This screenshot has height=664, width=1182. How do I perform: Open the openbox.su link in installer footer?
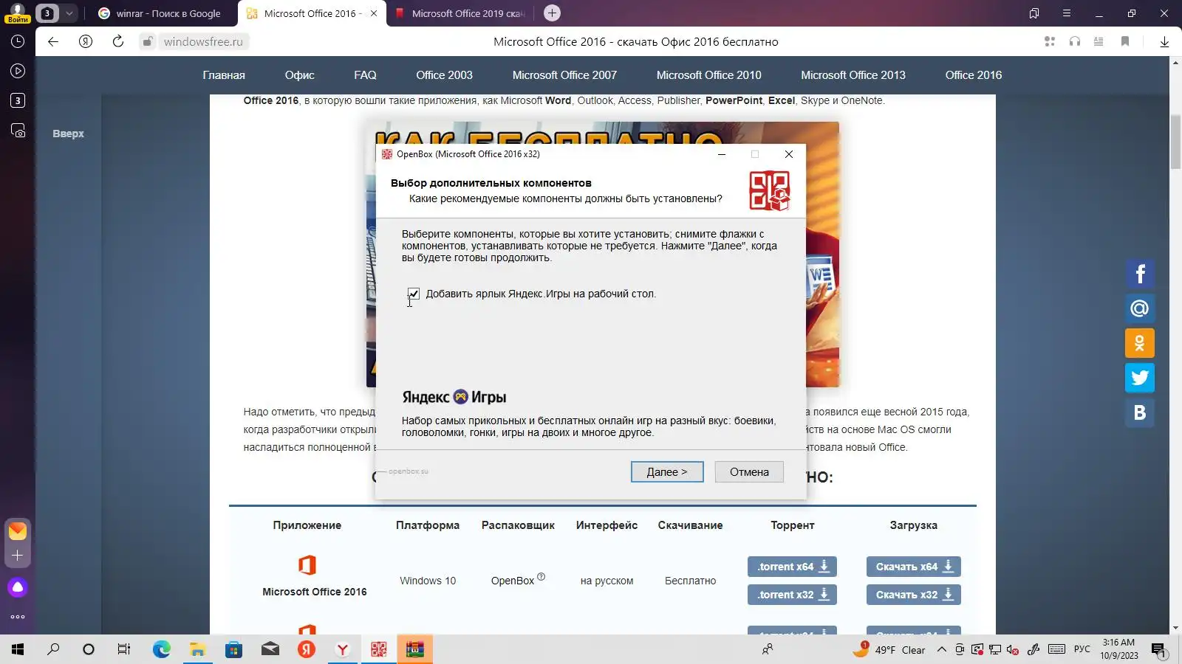click(x=409, y=471)
